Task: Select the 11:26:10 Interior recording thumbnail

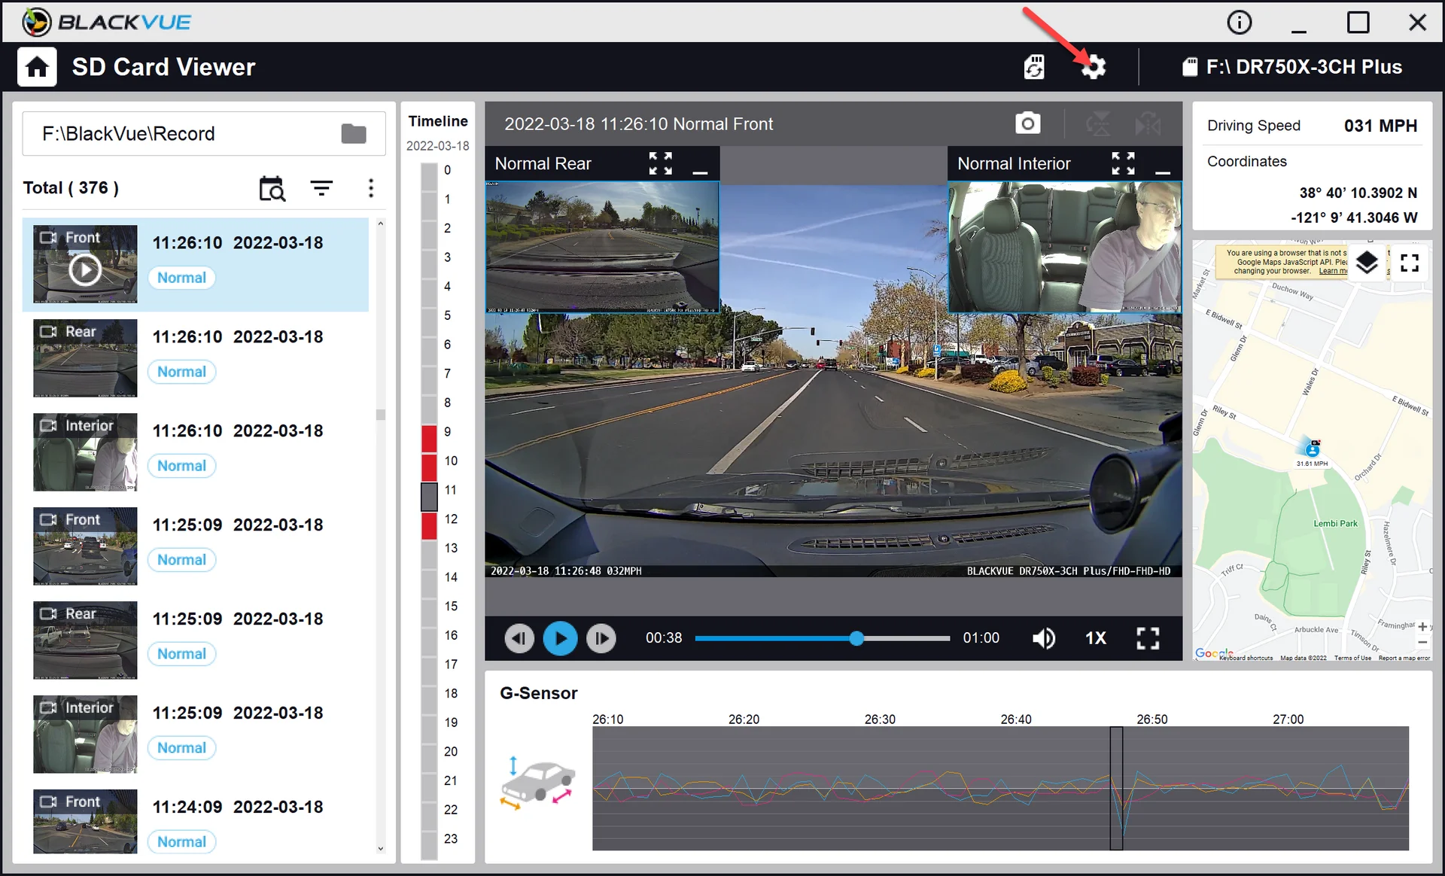Action: 85,452
